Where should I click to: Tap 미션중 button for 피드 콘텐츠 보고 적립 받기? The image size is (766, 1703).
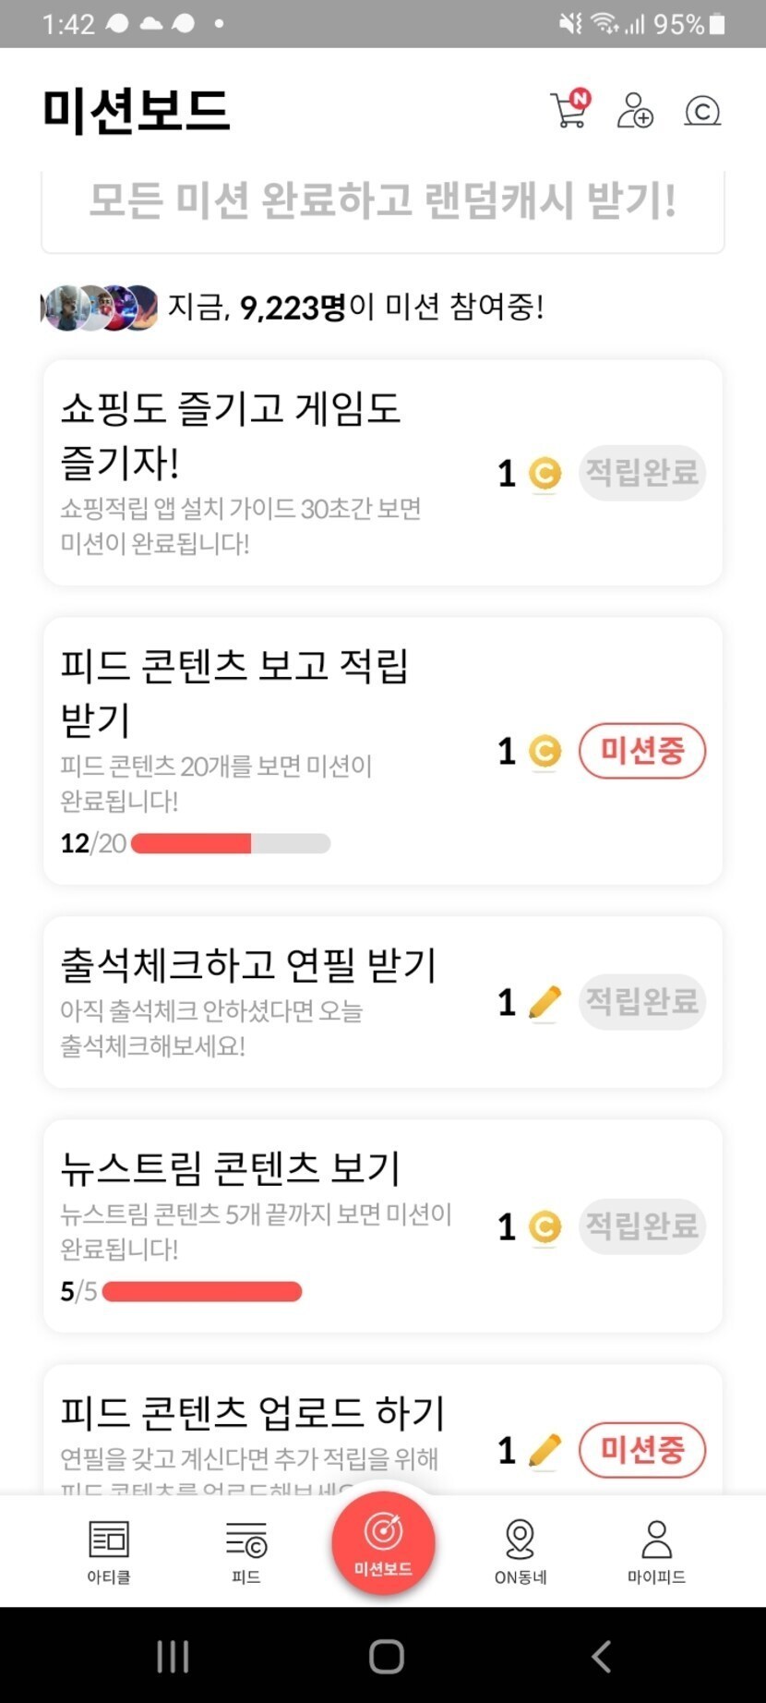(x=642, y=751)
